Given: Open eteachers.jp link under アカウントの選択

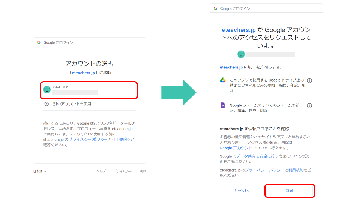Looking at the screenshot, I should [x=83, y=73].
